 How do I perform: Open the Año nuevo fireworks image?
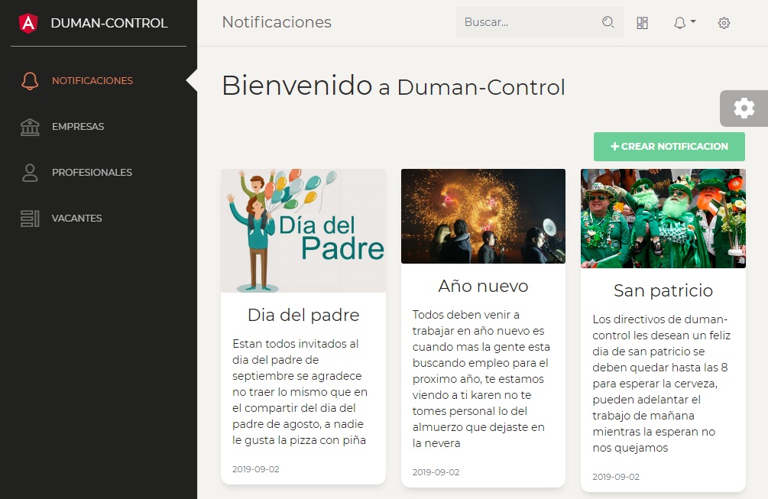[x=483, y=216]
